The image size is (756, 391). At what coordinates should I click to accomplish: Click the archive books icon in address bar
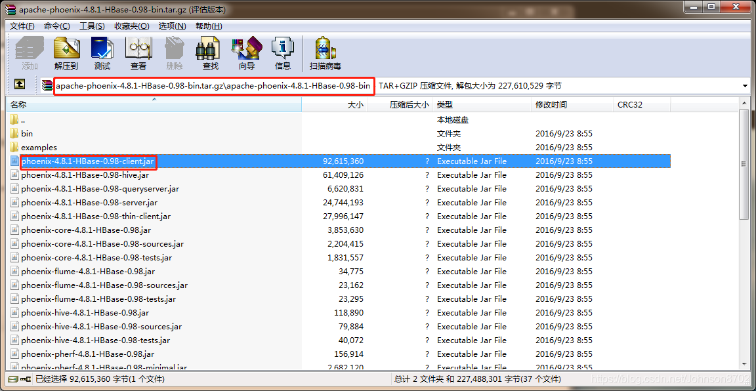coord(47,87)
